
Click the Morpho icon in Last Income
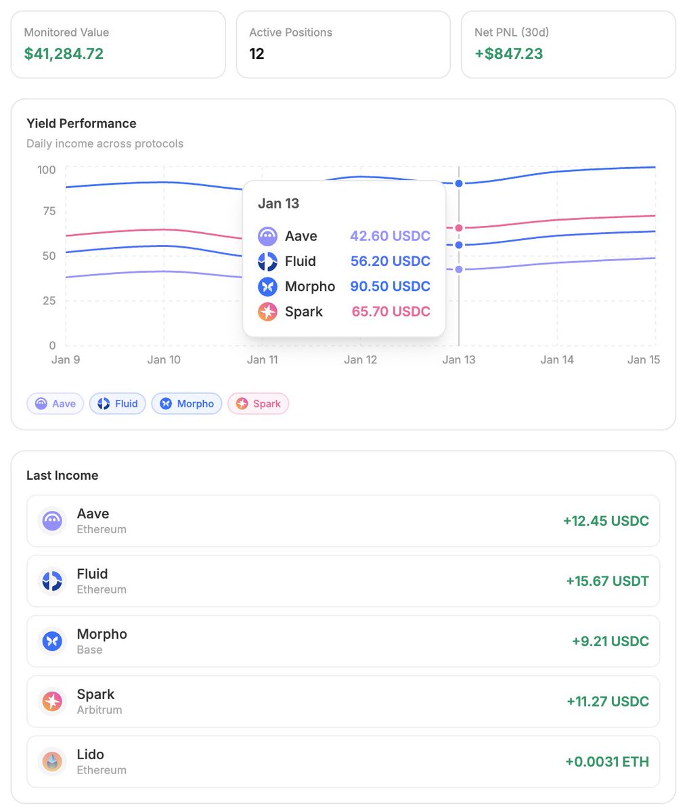point(52,641)
